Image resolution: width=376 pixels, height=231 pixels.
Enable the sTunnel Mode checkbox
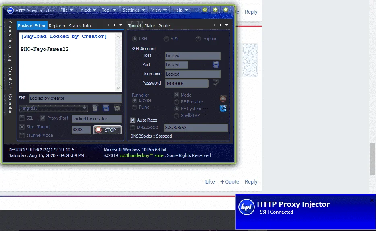tap(22, 135)
